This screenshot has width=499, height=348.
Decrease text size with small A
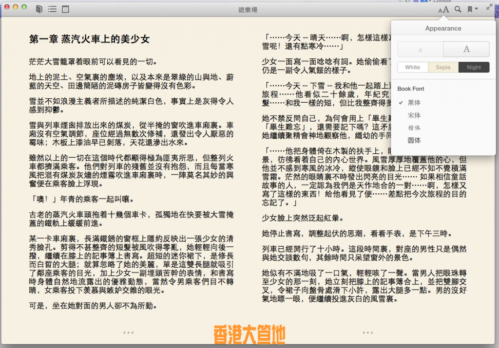(x=420, y=49)
